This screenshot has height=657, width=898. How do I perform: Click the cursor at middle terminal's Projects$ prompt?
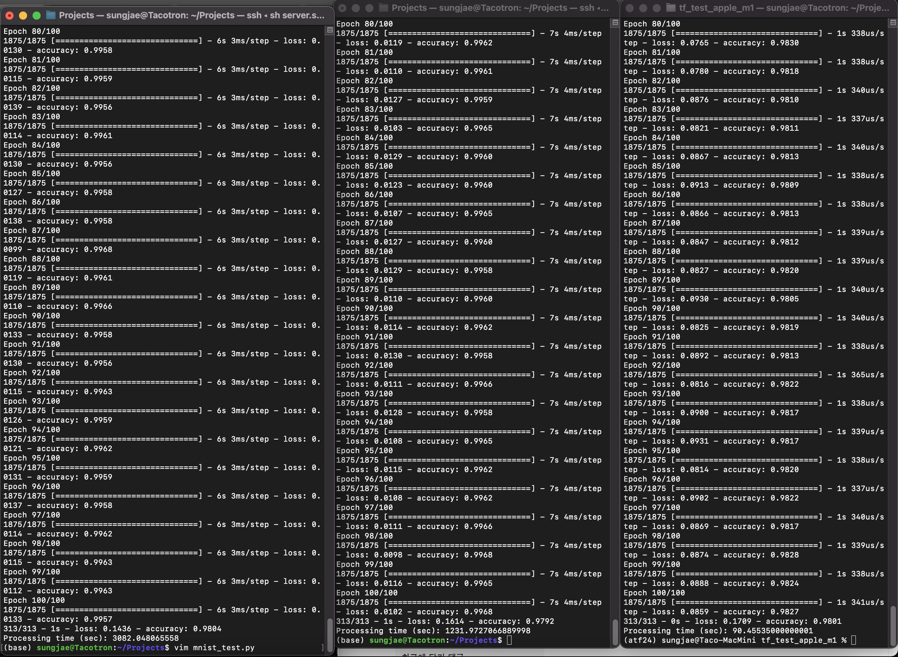pyautogui.click(x=509, y=640)
